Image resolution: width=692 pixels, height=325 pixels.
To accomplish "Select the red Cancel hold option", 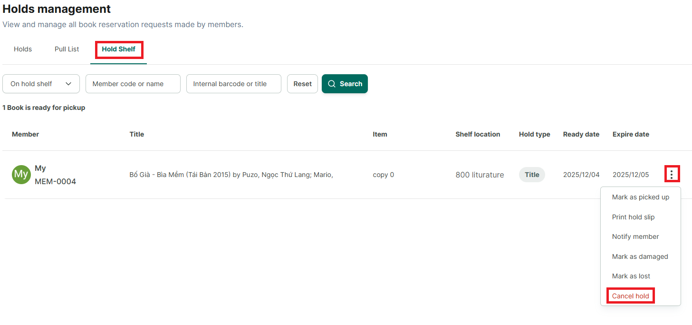I will point(631,296).
